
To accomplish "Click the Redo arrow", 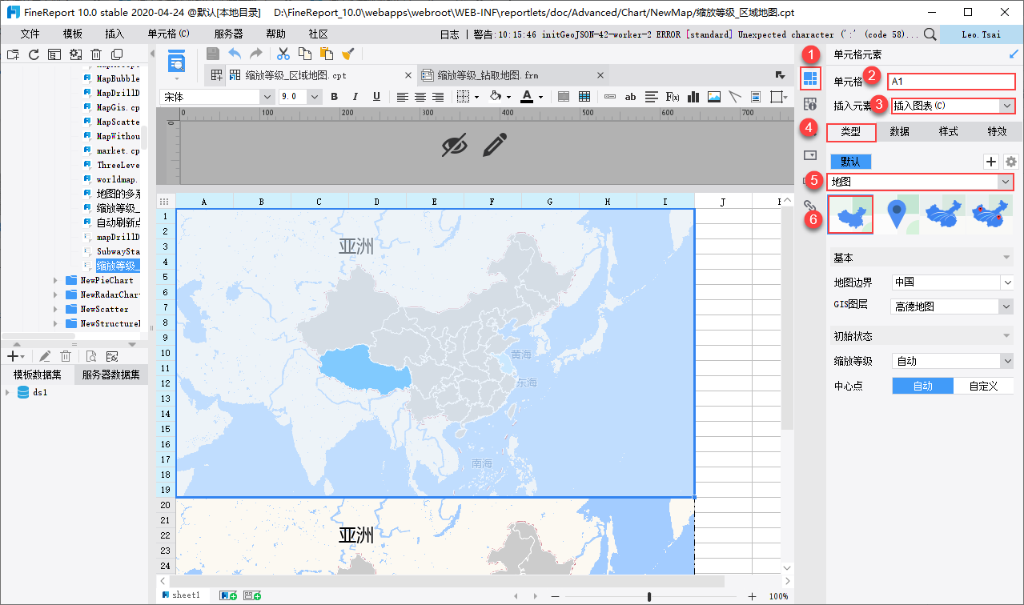I will [x=255, y=54].
